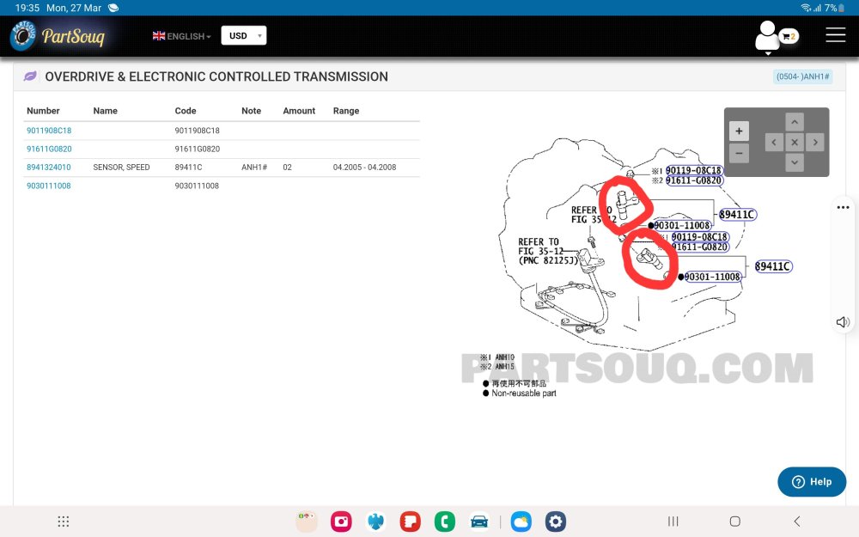Tap the back navigation arrow
Image resolution: width=859 pixels, height=537 pixels.
tap(797, 522)
